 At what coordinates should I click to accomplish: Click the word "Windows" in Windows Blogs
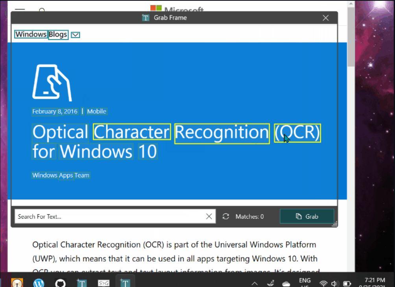[31, 35]
